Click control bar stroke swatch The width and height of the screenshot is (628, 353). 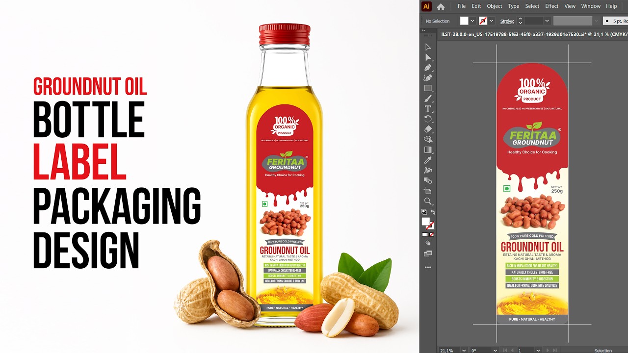pyautogui.click(x=483, y=21)
